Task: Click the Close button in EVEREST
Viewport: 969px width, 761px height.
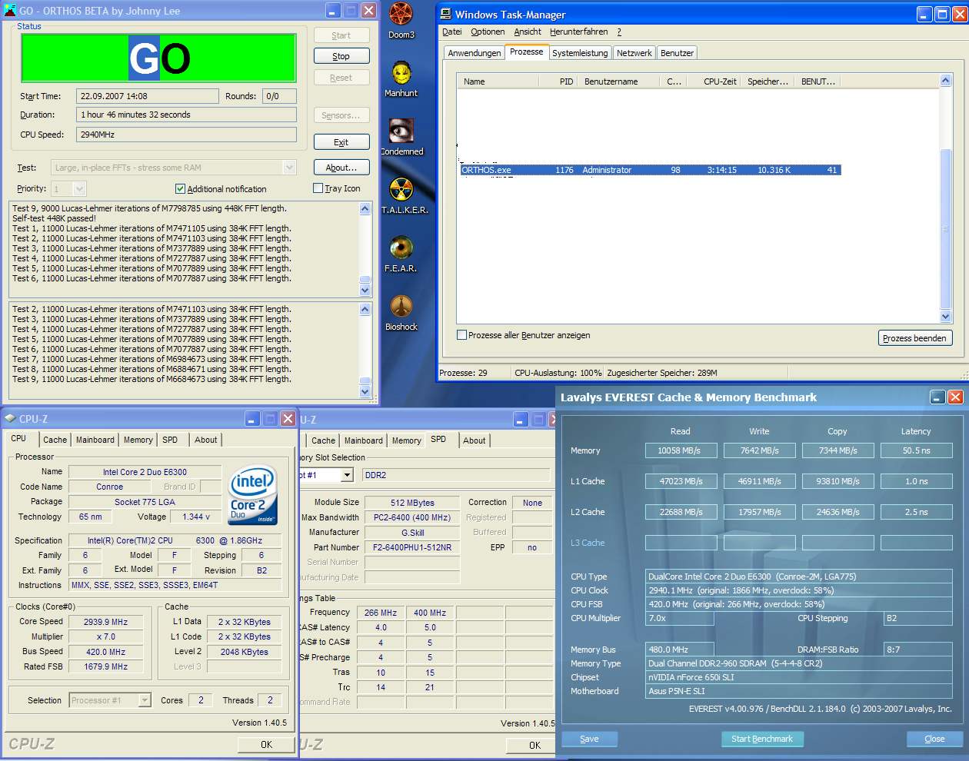Action: coord(934,739)
